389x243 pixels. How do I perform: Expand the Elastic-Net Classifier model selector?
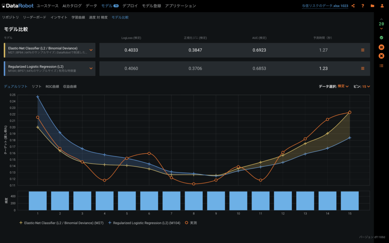click(x=91, y=50)
